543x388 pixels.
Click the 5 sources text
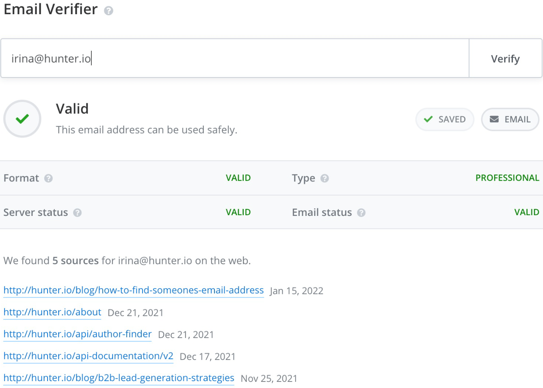coord(76,261)
